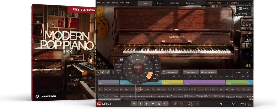Switch to the Keys tab
277x109 pixels.
(x=145, y=3)
